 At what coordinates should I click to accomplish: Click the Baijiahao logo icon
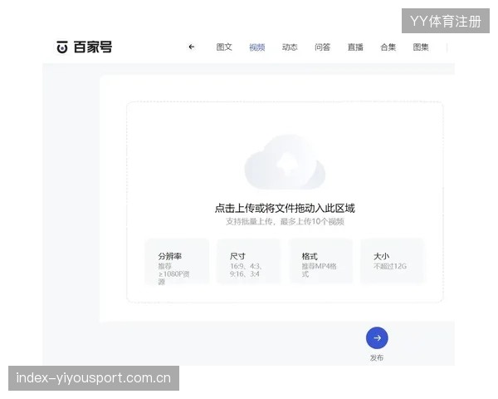62,47
